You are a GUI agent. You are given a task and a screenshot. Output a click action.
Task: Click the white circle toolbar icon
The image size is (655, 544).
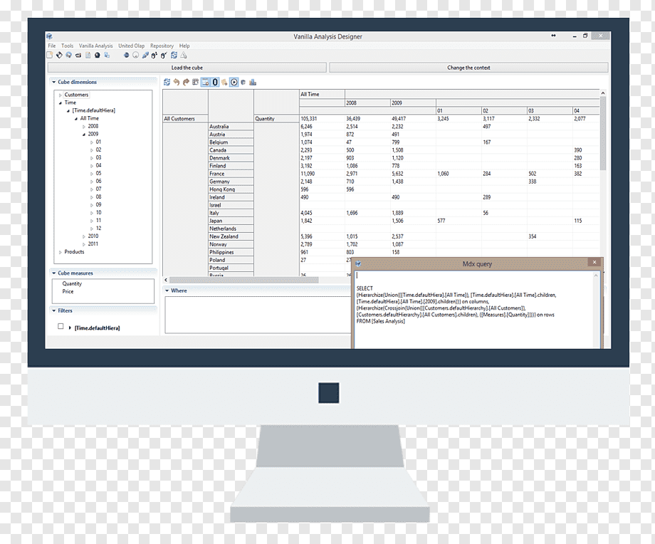135,55
